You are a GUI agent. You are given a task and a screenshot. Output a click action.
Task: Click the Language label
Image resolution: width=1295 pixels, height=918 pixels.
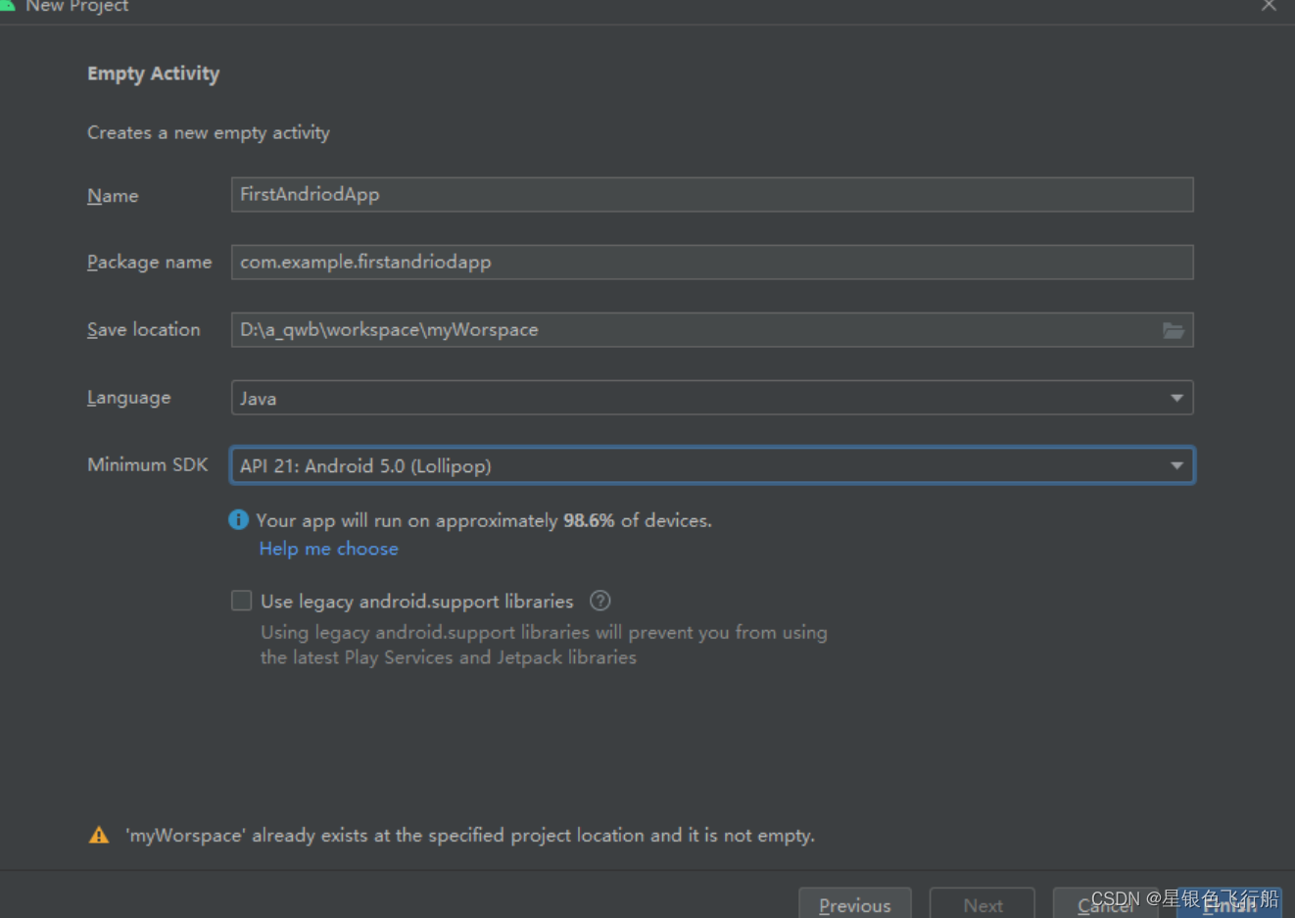(x=129, y=398)
